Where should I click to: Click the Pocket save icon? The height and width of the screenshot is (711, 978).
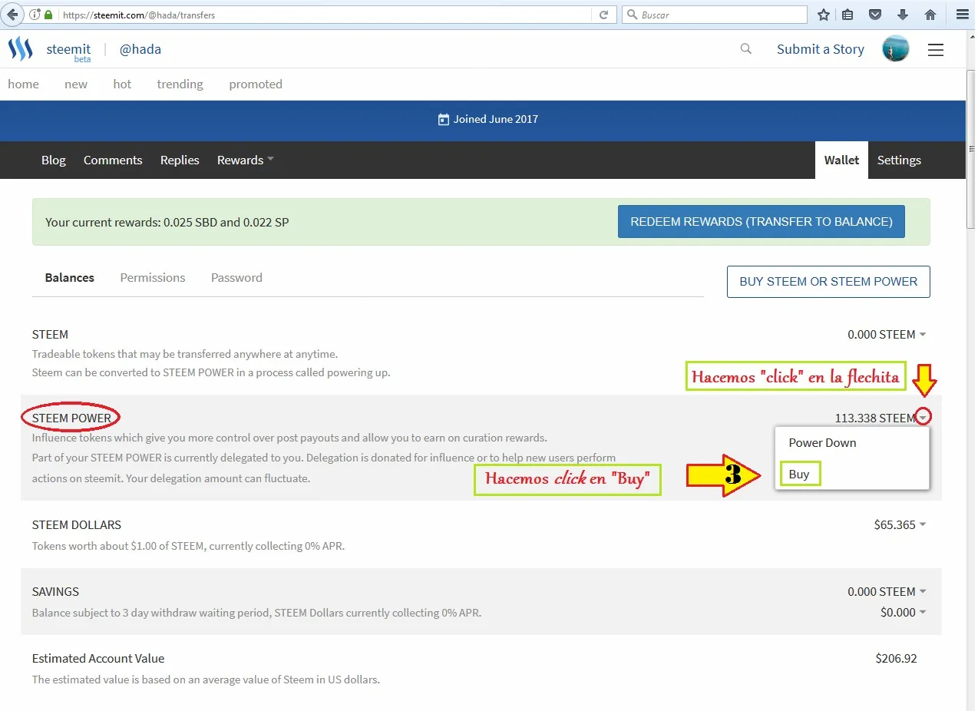875,15
